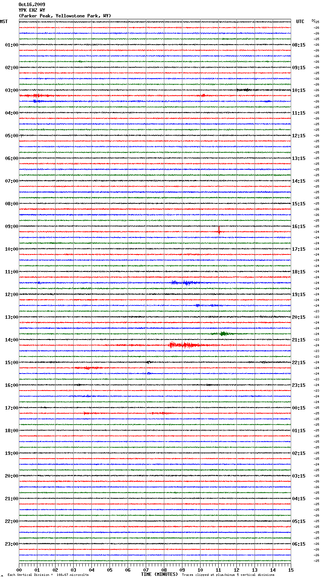Select the 18:00 MST time label
This screenshot has width=321, height=580.
[x=11, y=431]
